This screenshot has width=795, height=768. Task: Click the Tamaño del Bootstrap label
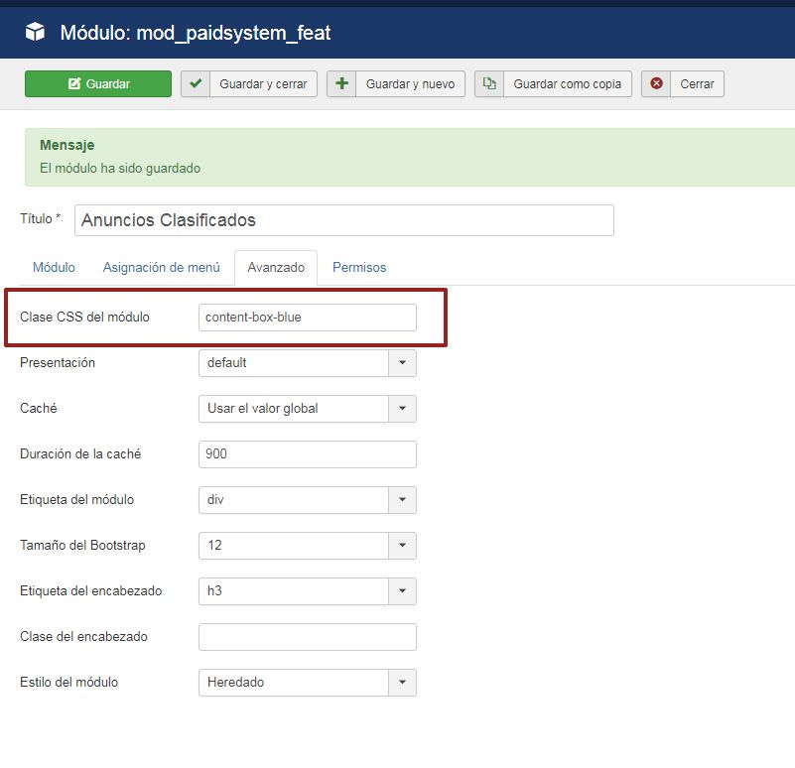pyautogui.click(x=82, y=545)
